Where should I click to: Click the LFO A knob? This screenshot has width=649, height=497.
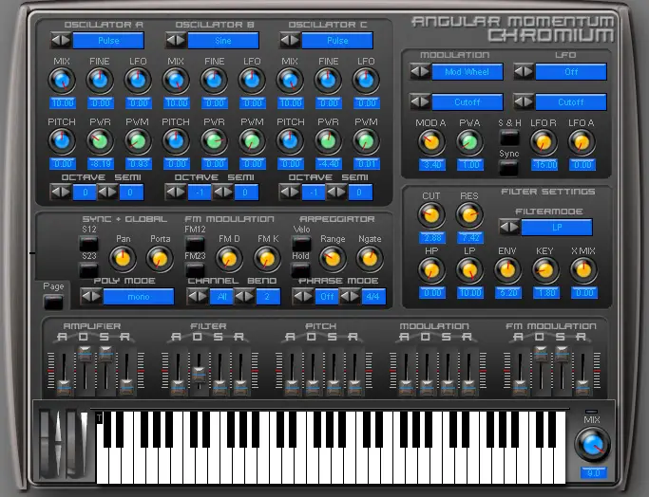(582, 142)
